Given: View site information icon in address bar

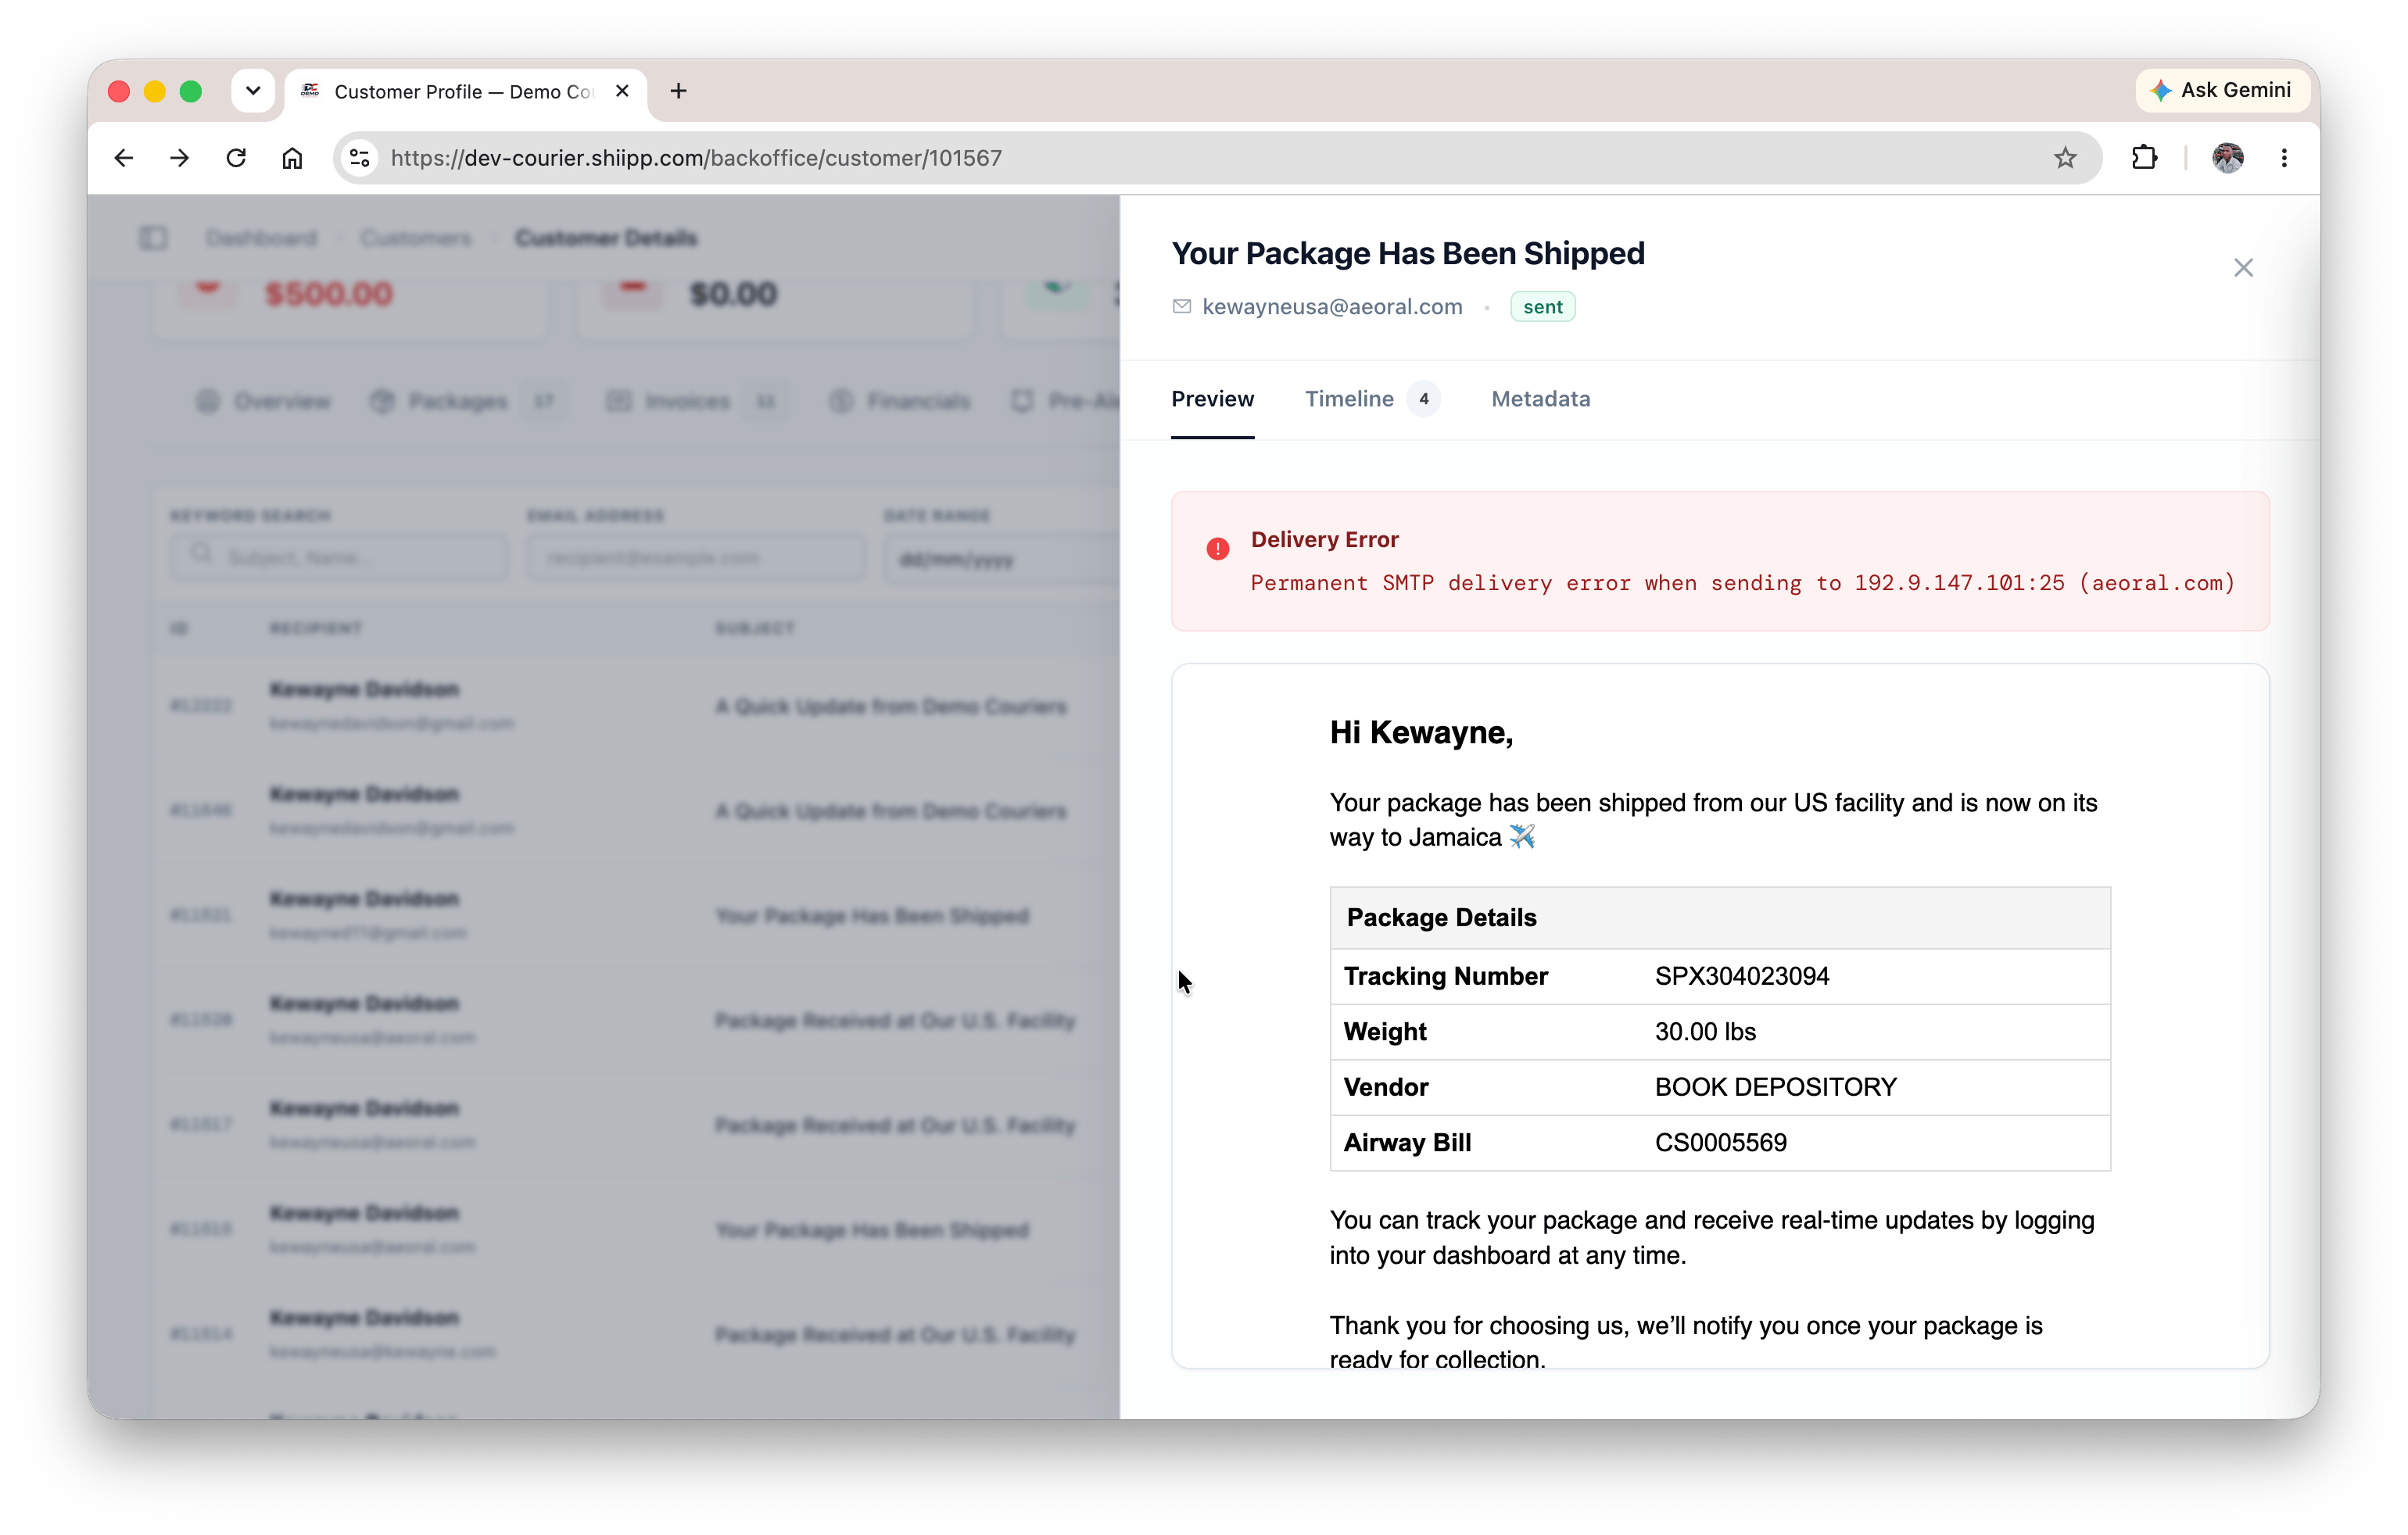Looking at the screenshot, I should point(360,158).
